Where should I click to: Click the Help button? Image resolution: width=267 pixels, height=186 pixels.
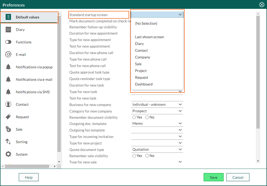(x=29, y=177)
